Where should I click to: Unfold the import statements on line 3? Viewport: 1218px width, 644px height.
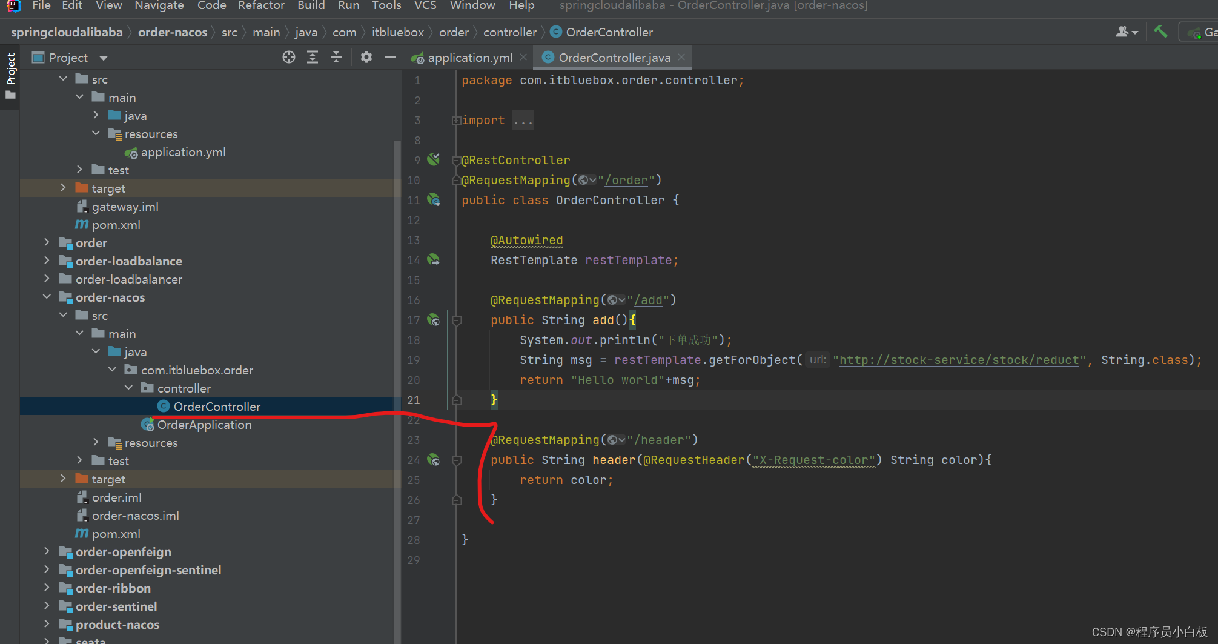click(x=455, y=121)
